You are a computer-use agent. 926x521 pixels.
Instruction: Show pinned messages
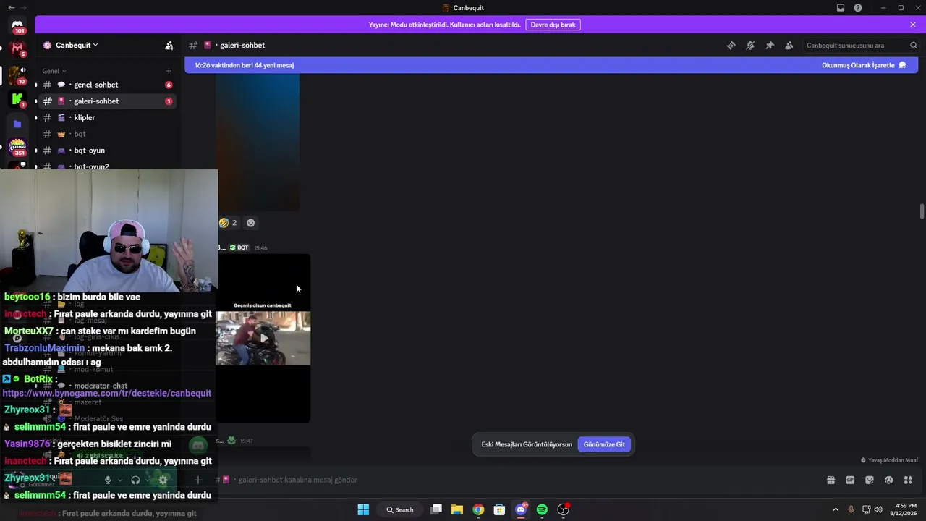click(770, 45)
